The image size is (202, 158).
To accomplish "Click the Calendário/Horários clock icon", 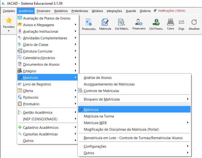I will pyautogui.click(x=20, y=57).
